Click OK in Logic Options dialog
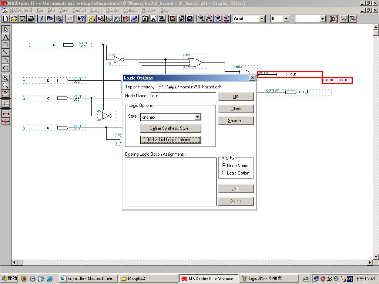Viewport: 379px width, 284px height. 236,97
